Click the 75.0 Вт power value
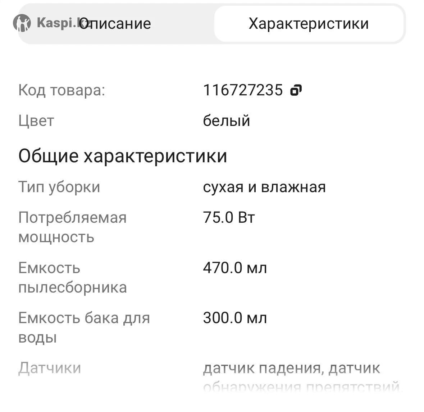This screenshot has height=412, width=424. click(229, 218)
